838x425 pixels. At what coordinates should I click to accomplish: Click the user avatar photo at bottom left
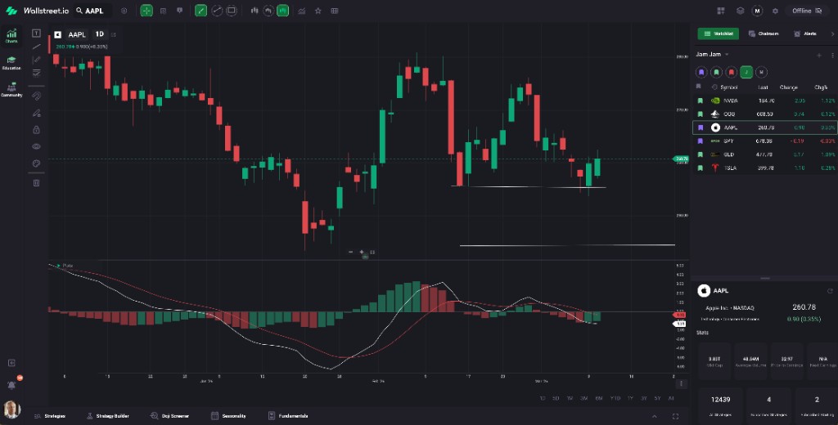point(11,409)
